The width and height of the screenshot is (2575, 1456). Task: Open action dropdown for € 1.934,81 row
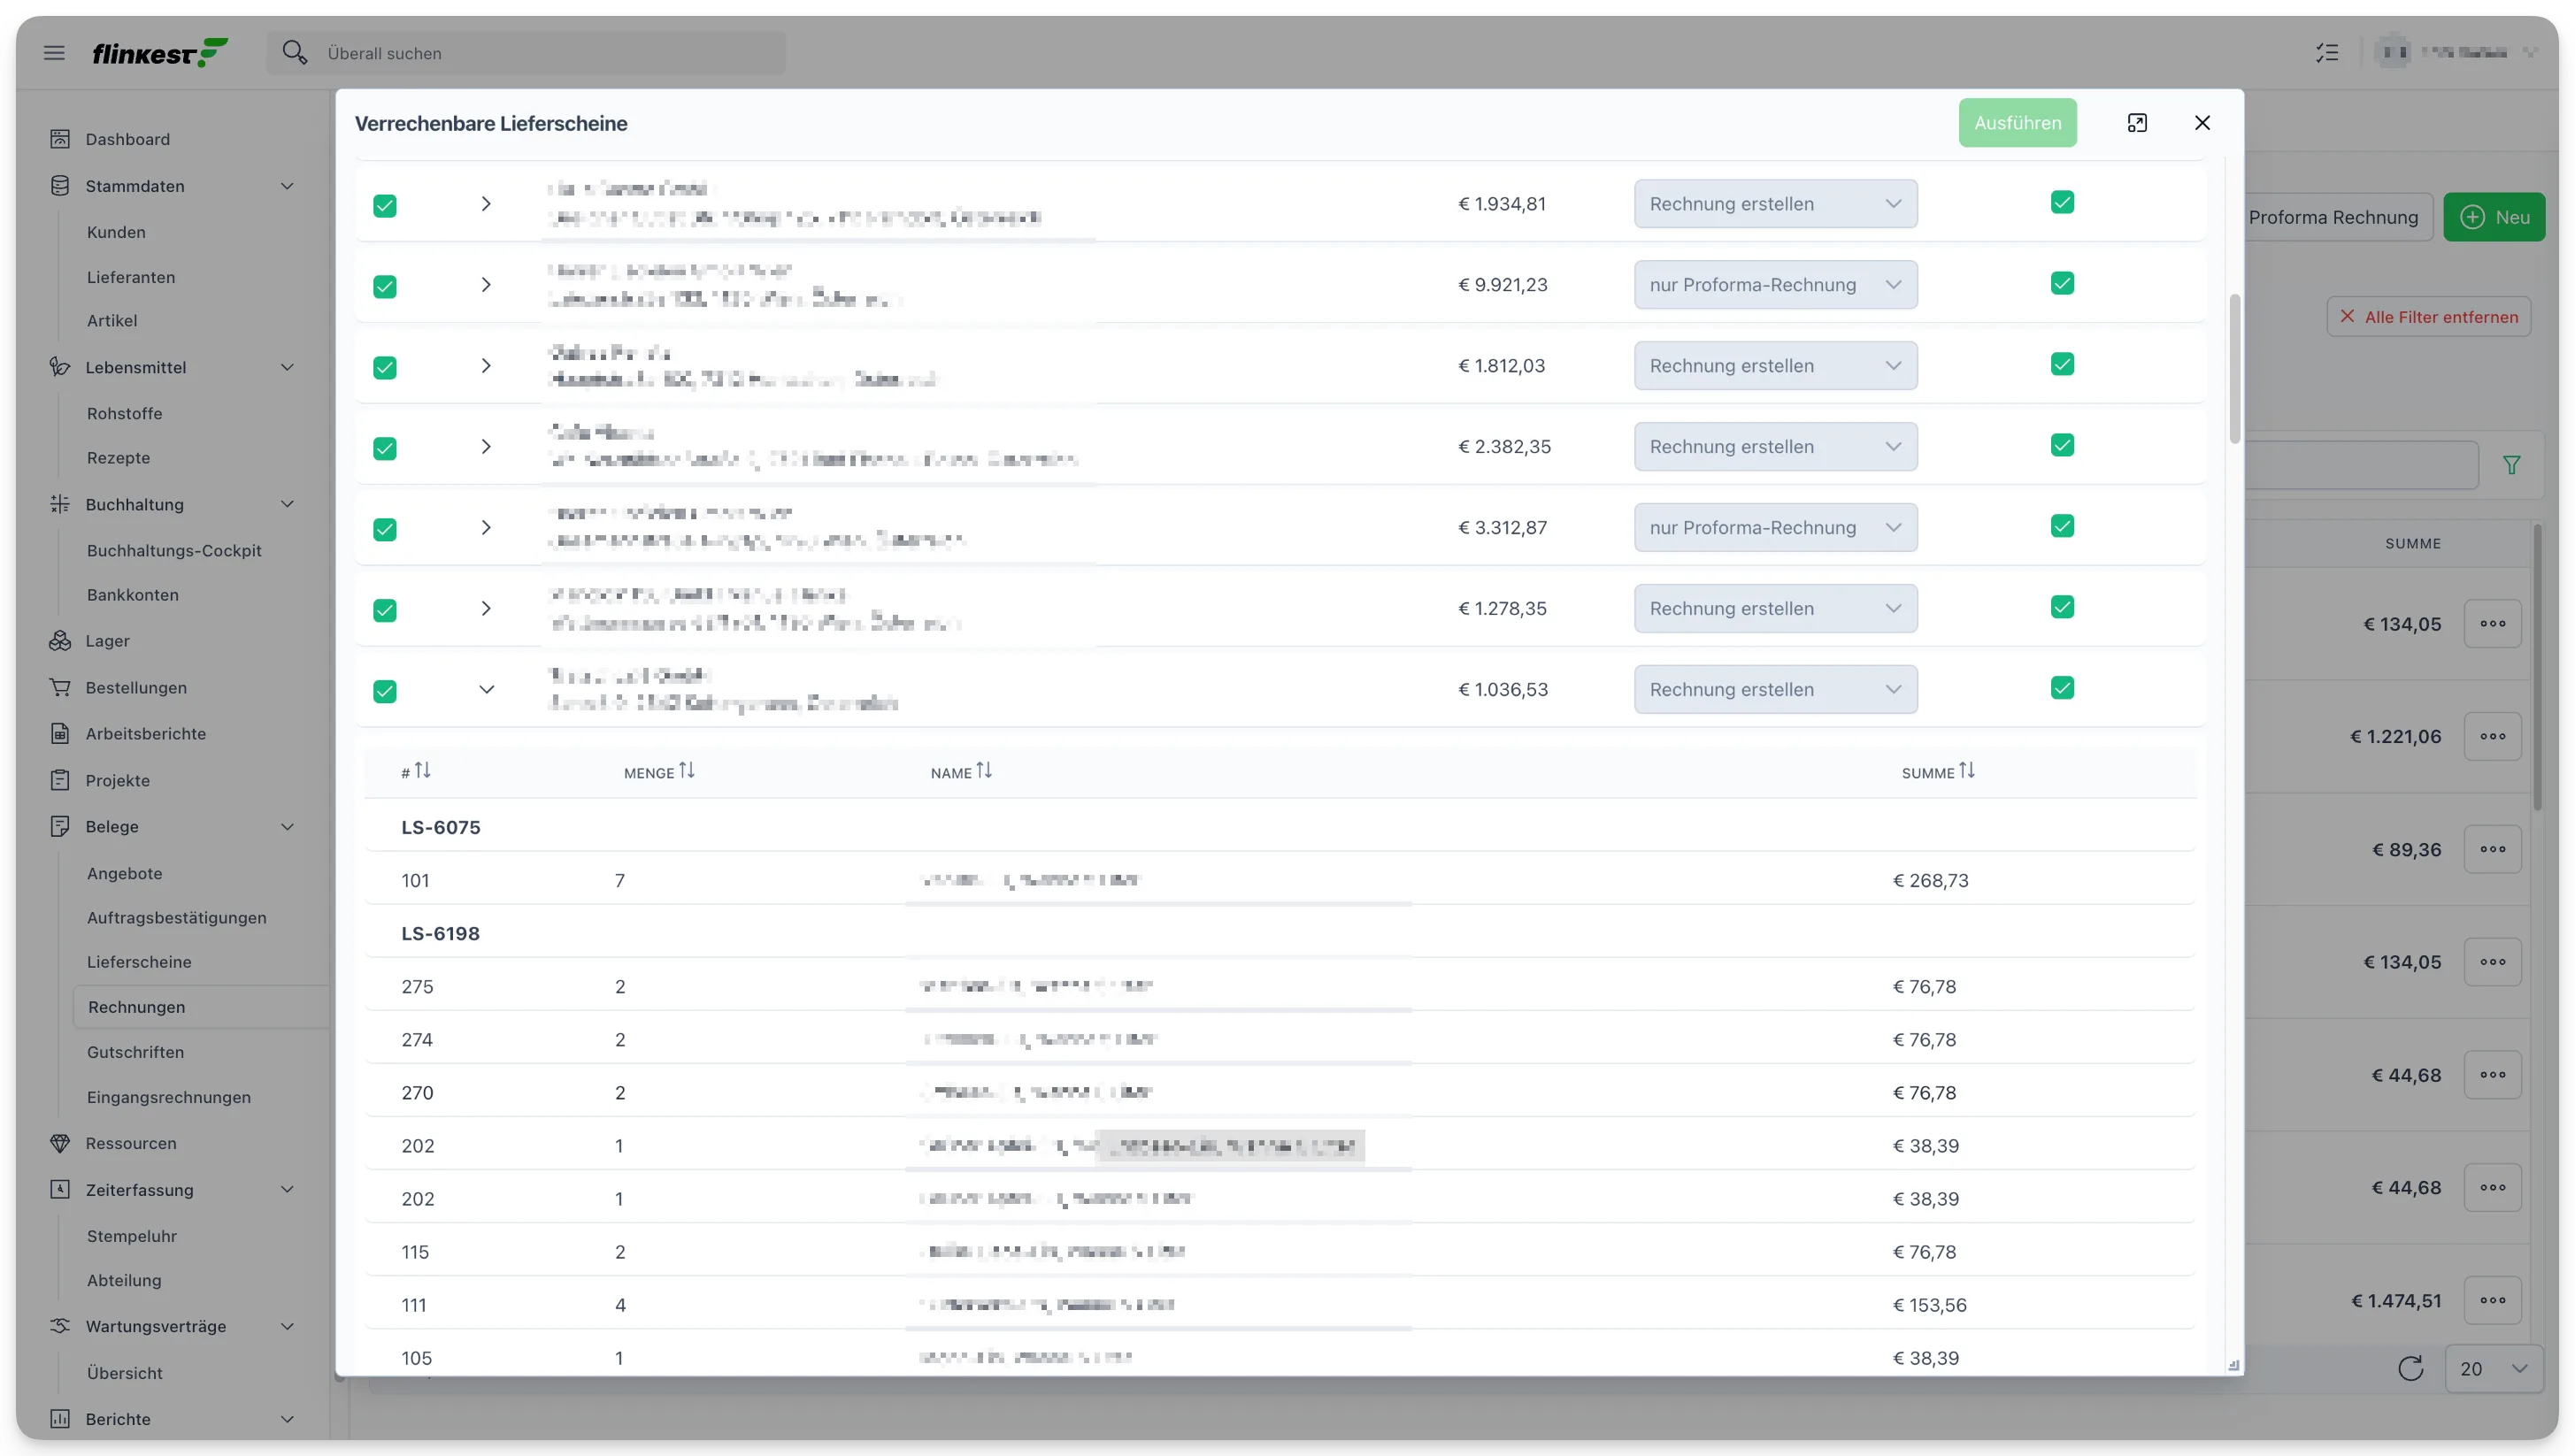(x=1775, y=204)
